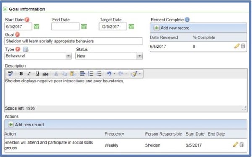This screenshot has height=157, width=252.
Task: Edit the social skills groups action
Action: tap(235, 144)
